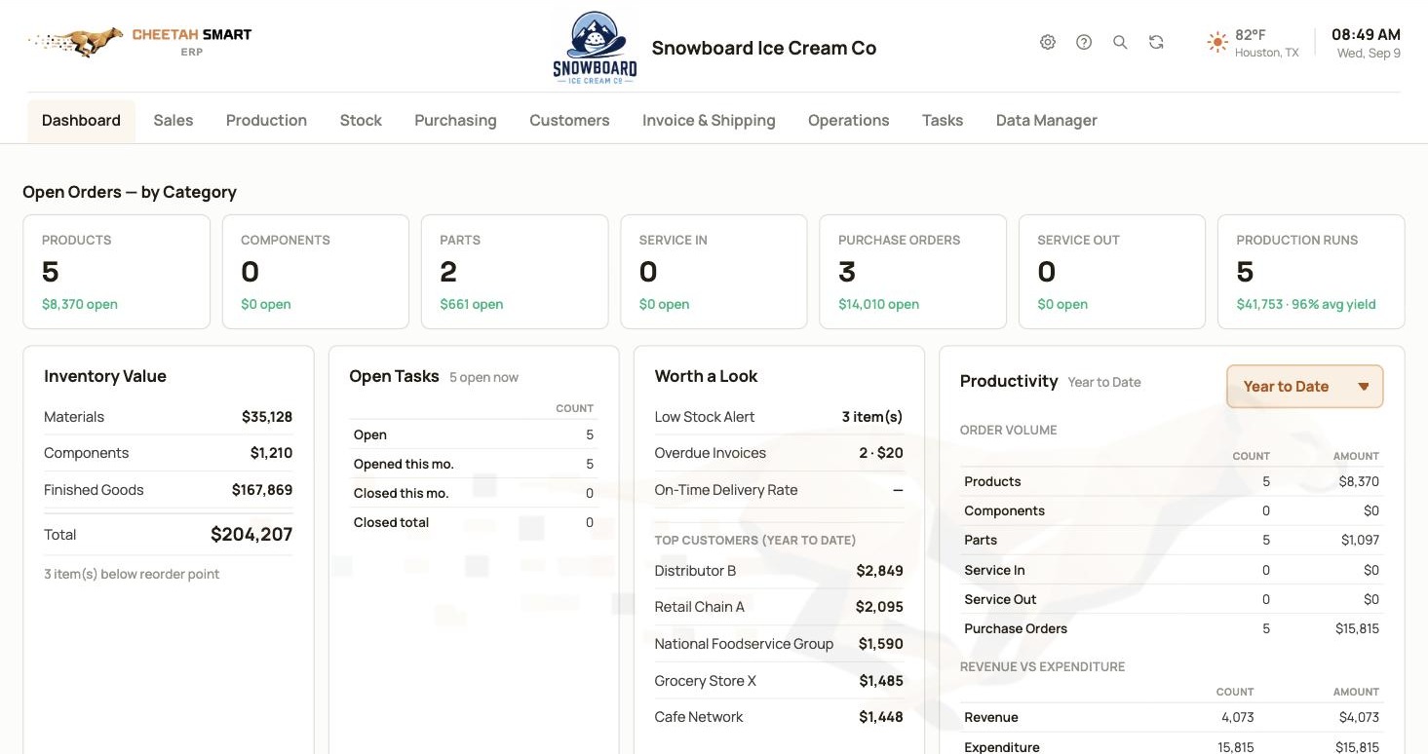Click the 08:49 AM clock display
The width and height of the screenshot is (1428, 754).
click(x=1366, y=35)
